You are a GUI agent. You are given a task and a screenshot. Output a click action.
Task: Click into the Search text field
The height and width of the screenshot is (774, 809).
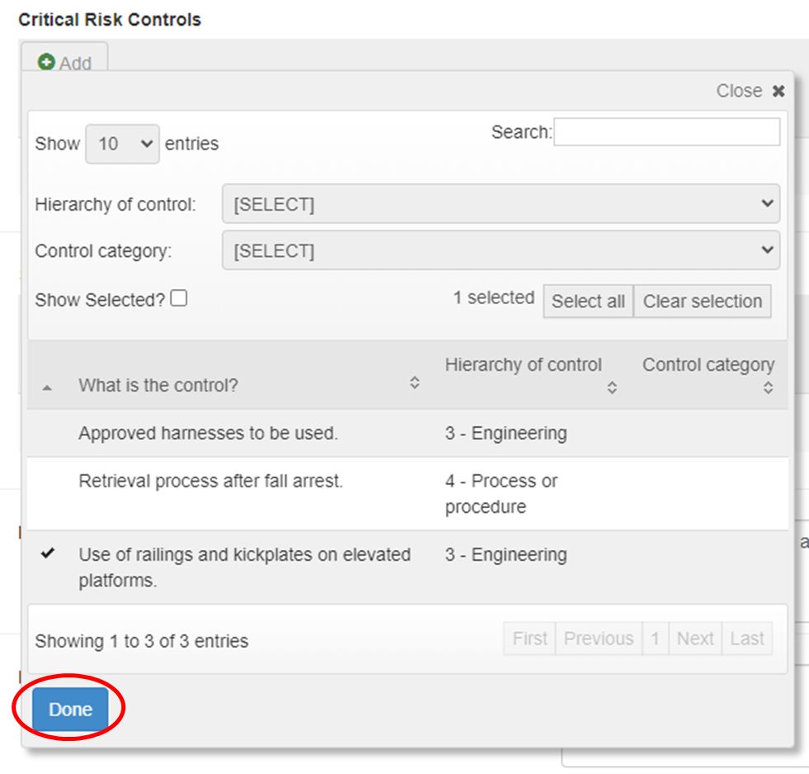tap(666, 132)
